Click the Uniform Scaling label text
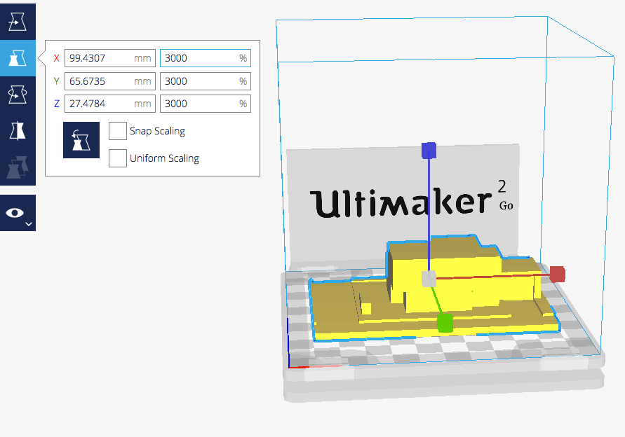Image resolution: width=625 pixels, height=437 pixels. tap(164, 158)
